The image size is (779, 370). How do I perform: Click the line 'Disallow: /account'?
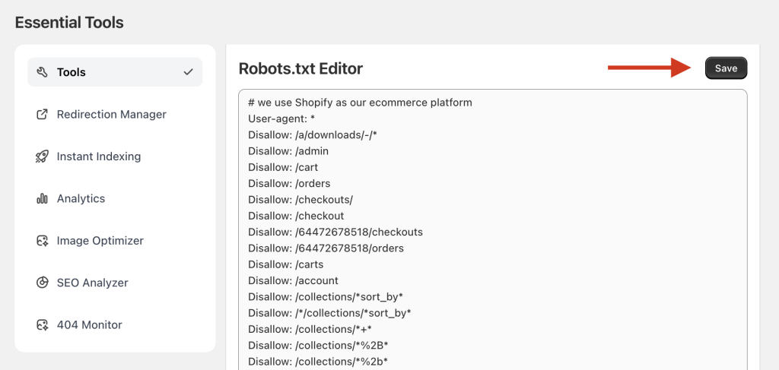pyautogui.click(x=293, y=280)
